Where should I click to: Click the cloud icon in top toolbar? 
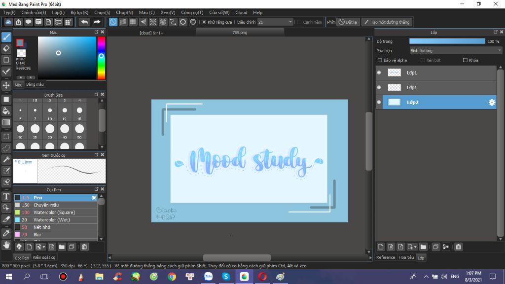click(8, 22)
